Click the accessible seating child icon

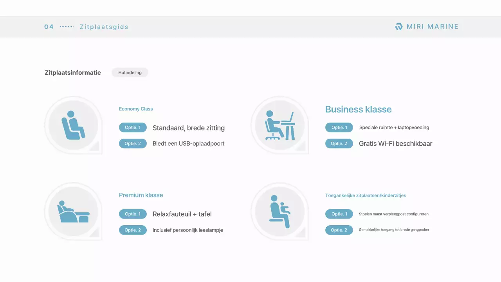[279, 212]
